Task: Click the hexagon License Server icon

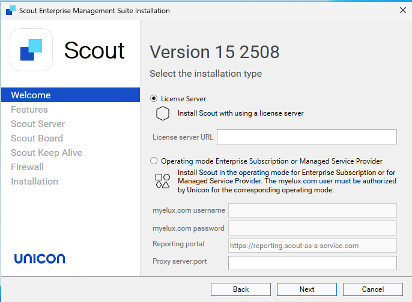Action: (x=163, y=113)
